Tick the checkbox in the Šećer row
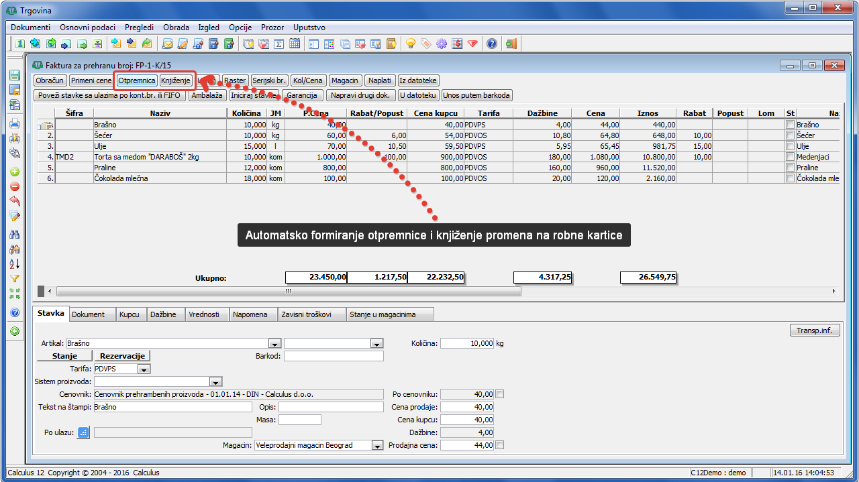This screenshot has width=859, height=482. click(x=790, y=135)
